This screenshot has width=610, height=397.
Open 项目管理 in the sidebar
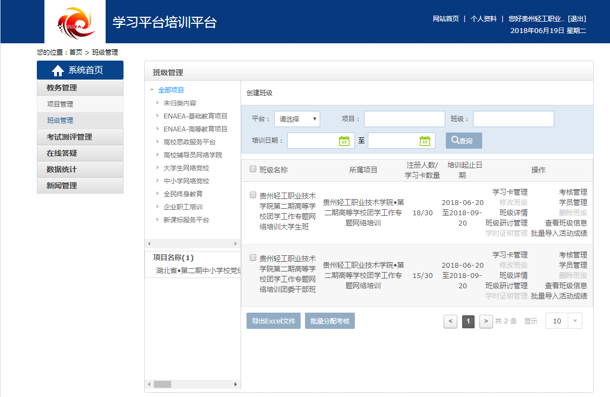pyautogui.click(x=80, y=104)
